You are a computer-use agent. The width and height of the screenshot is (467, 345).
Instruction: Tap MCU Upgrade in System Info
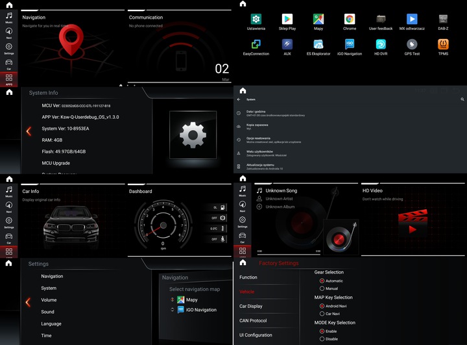pos(56,163)
